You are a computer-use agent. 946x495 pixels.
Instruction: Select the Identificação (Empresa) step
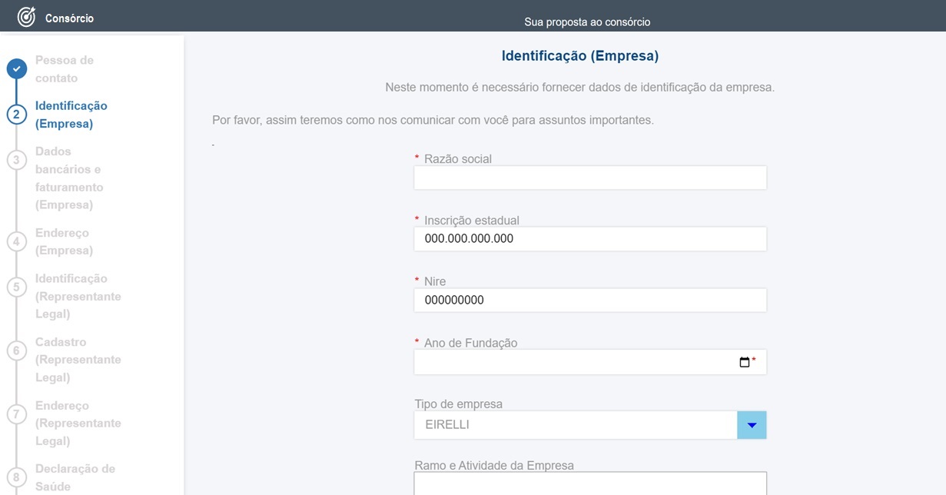tap(71, 114)
